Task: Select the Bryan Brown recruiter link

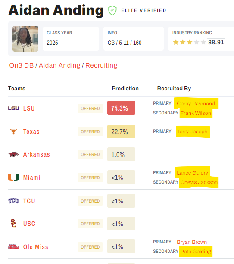Action: (x=192, y=242)
